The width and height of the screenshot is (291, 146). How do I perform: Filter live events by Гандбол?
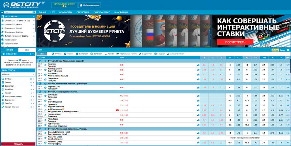159,54
